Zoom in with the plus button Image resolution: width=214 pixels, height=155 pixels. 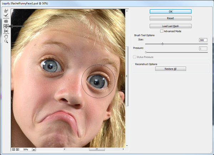pyautogui.click(x=17, y=149)
